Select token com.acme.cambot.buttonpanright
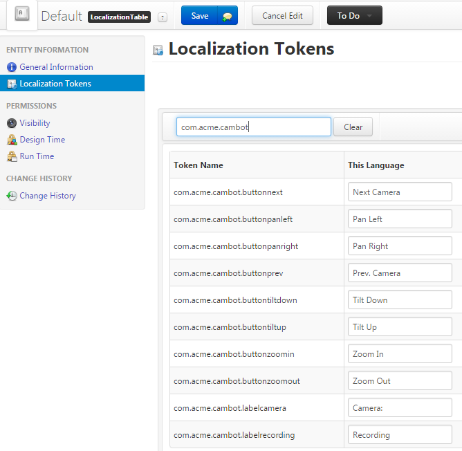Screen dimensions: 462x451 (236, 246)
